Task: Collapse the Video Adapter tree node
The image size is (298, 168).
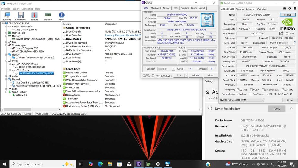Action: [x=6, y=45]
